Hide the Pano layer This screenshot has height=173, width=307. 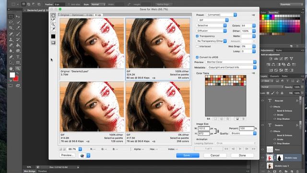point(262,149)
